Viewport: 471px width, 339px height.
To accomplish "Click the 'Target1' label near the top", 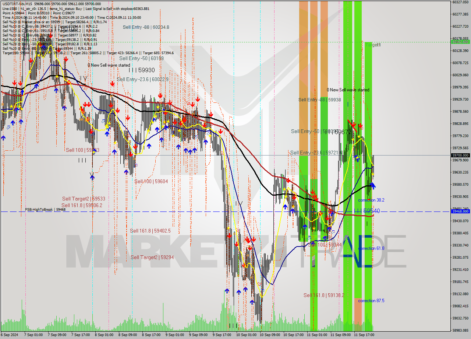I will click(x=373, y=45).
